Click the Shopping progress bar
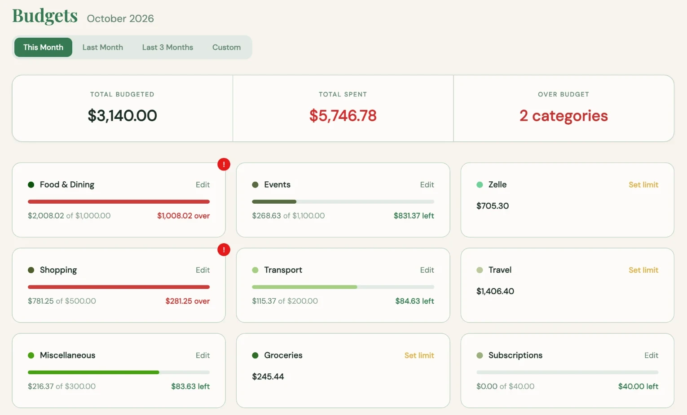The image size is (687, 415). 119,287
